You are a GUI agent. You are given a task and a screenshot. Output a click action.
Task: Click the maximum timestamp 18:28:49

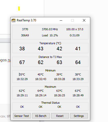pos(78,95)
